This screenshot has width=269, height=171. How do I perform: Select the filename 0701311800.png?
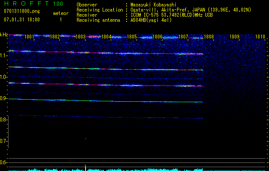tap(21, 11)
